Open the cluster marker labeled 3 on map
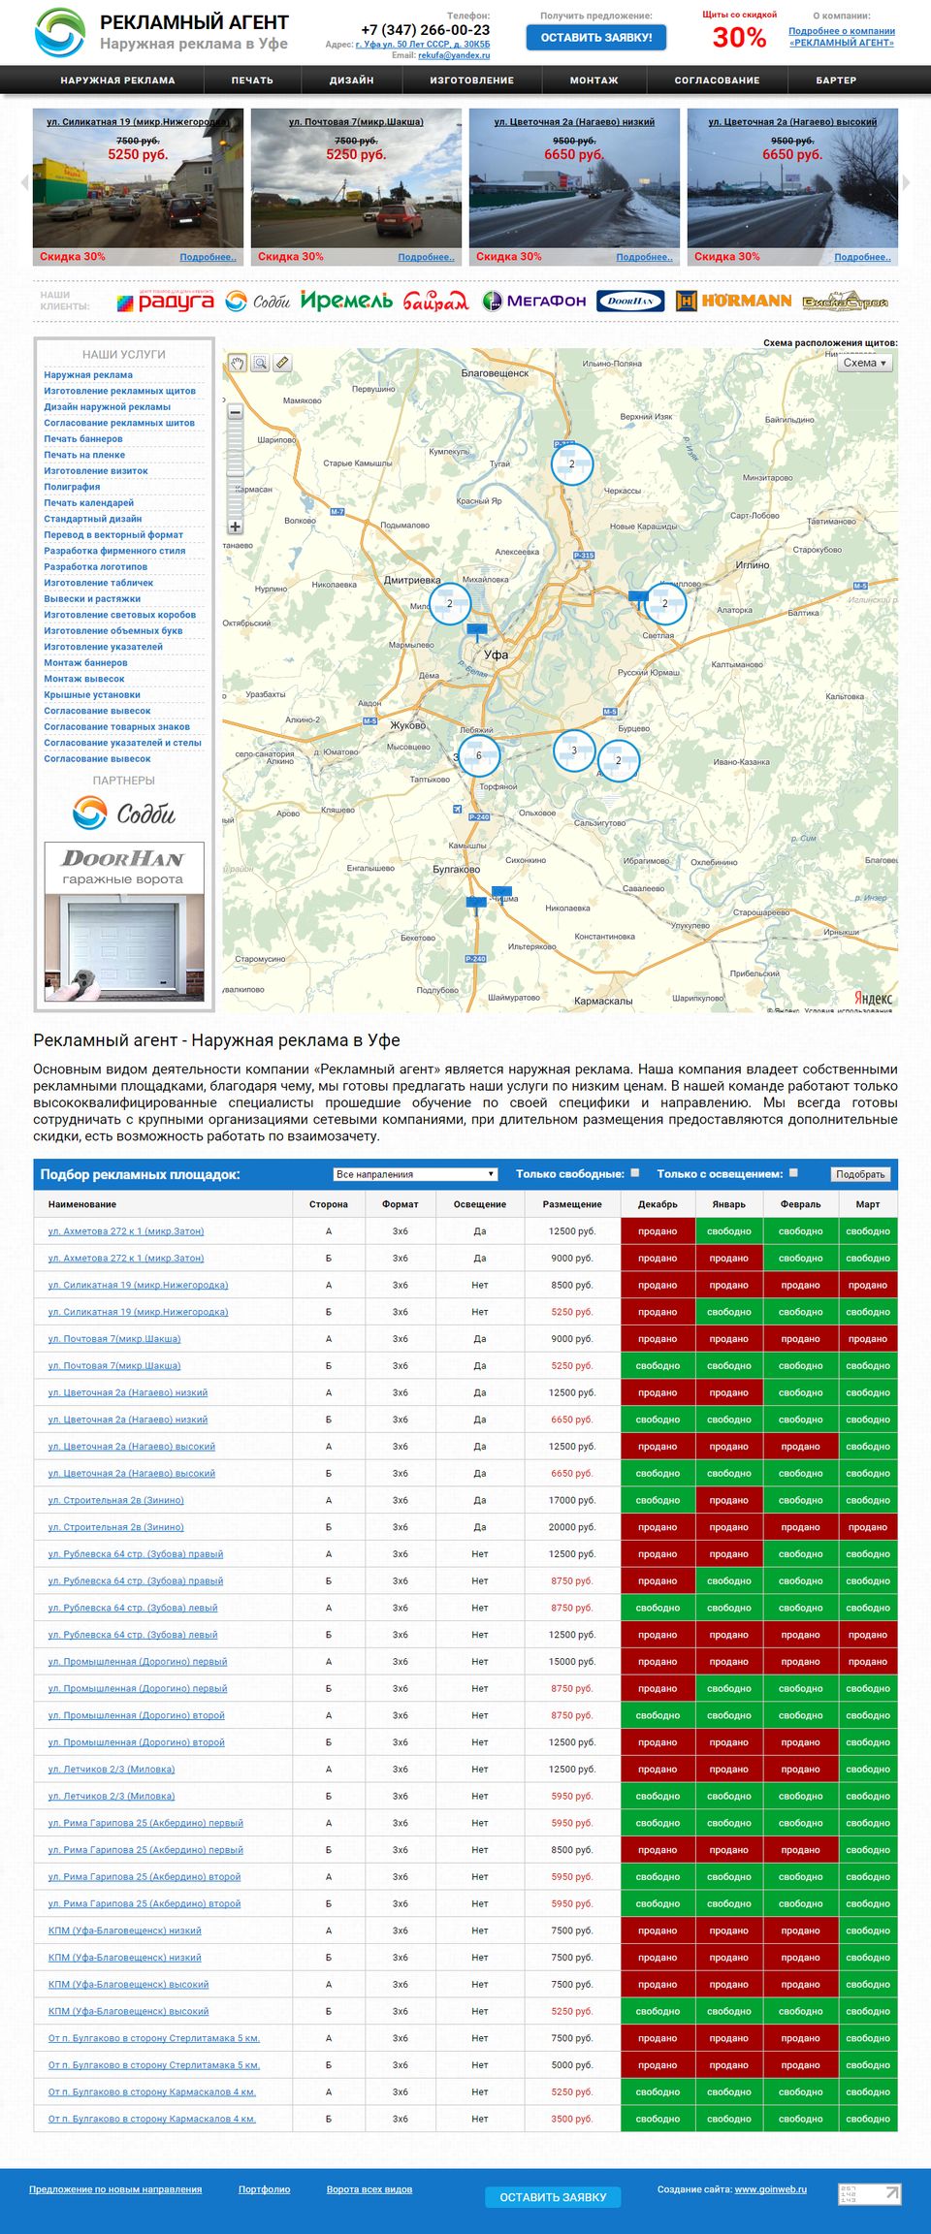931x2234 pixels. coord(574,750)
